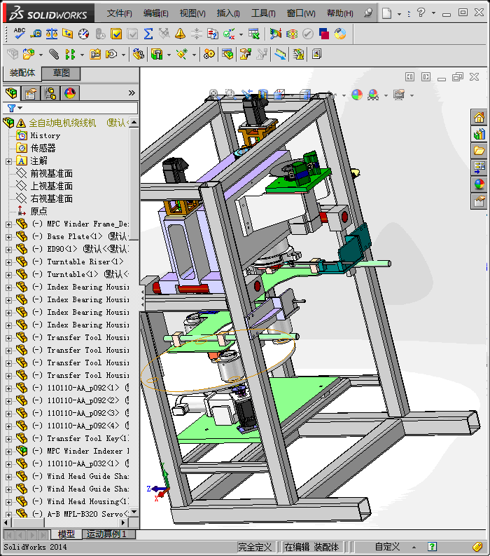Viewport: 490px width, 556px height.
Task: Enable Zebra Stripes display
Action: [292, 34]
